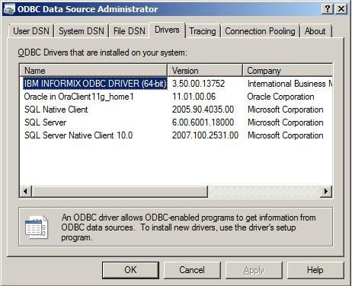
Task: Click Microsoft Corporation beside SQL Native Client
Action: coord(286,110)
